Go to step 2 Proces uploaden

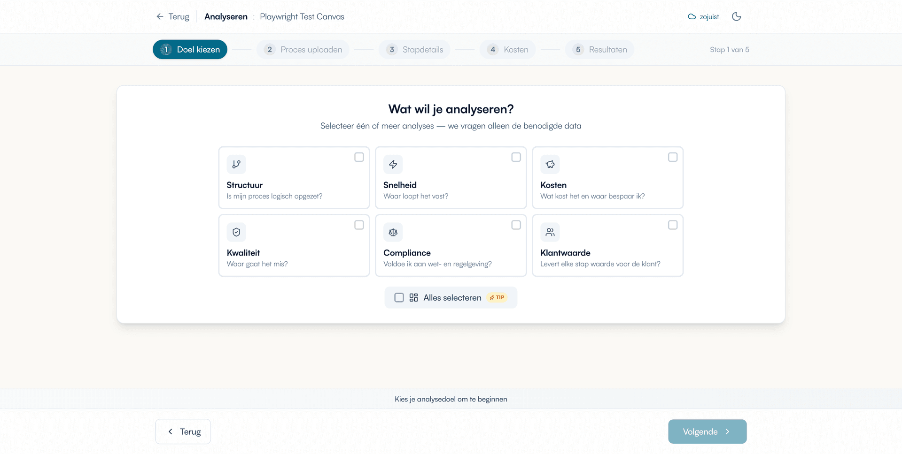point(303,50)
